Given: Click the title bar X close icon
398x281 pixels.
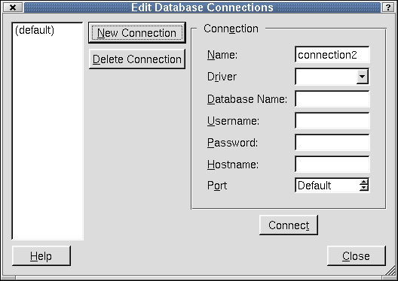Looking at the screenshot, I should pos(12,8).
